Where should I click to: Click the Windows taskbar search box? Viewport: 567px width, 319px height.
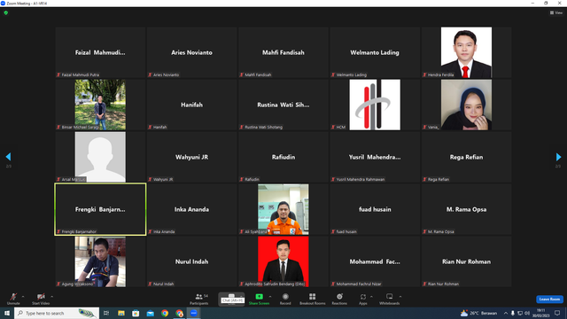[57, 313]
